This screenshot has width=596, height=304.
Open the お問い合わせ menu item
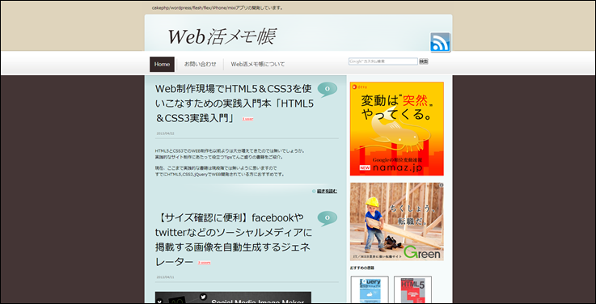tap(200, 64)
